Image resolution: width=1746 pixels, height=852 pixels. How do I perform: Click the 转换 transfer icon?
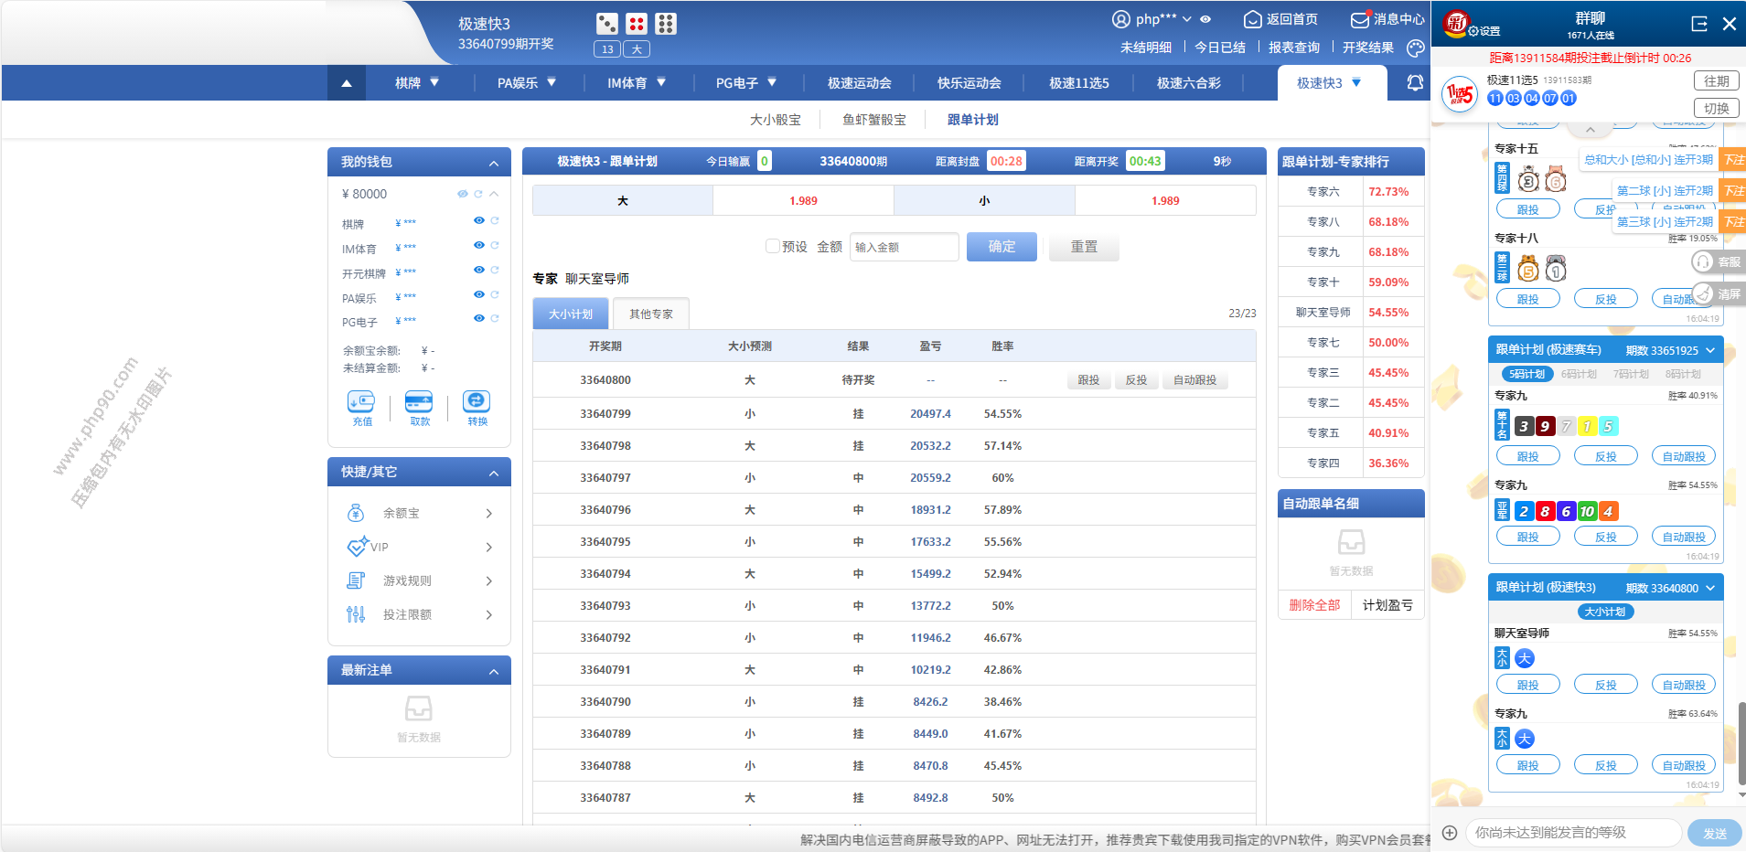477,402
